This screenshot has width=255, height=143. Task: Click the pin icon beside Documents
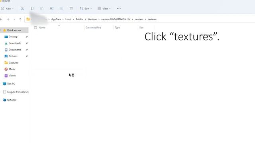(x=27, y=50)
